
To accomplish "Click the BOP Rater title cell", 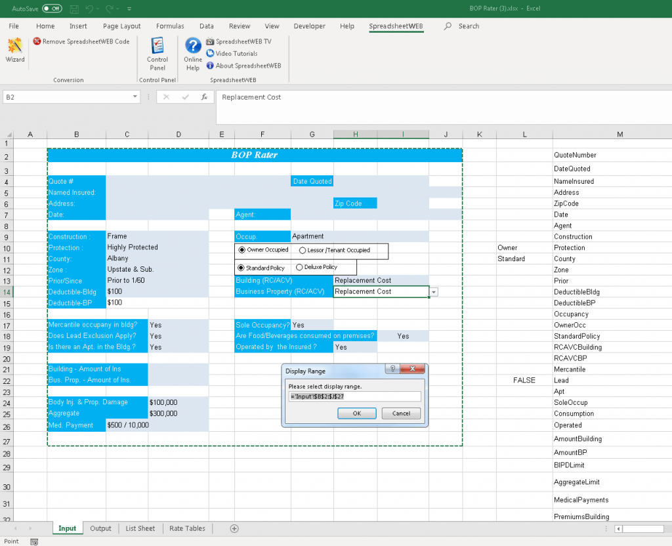I will 255,155.
